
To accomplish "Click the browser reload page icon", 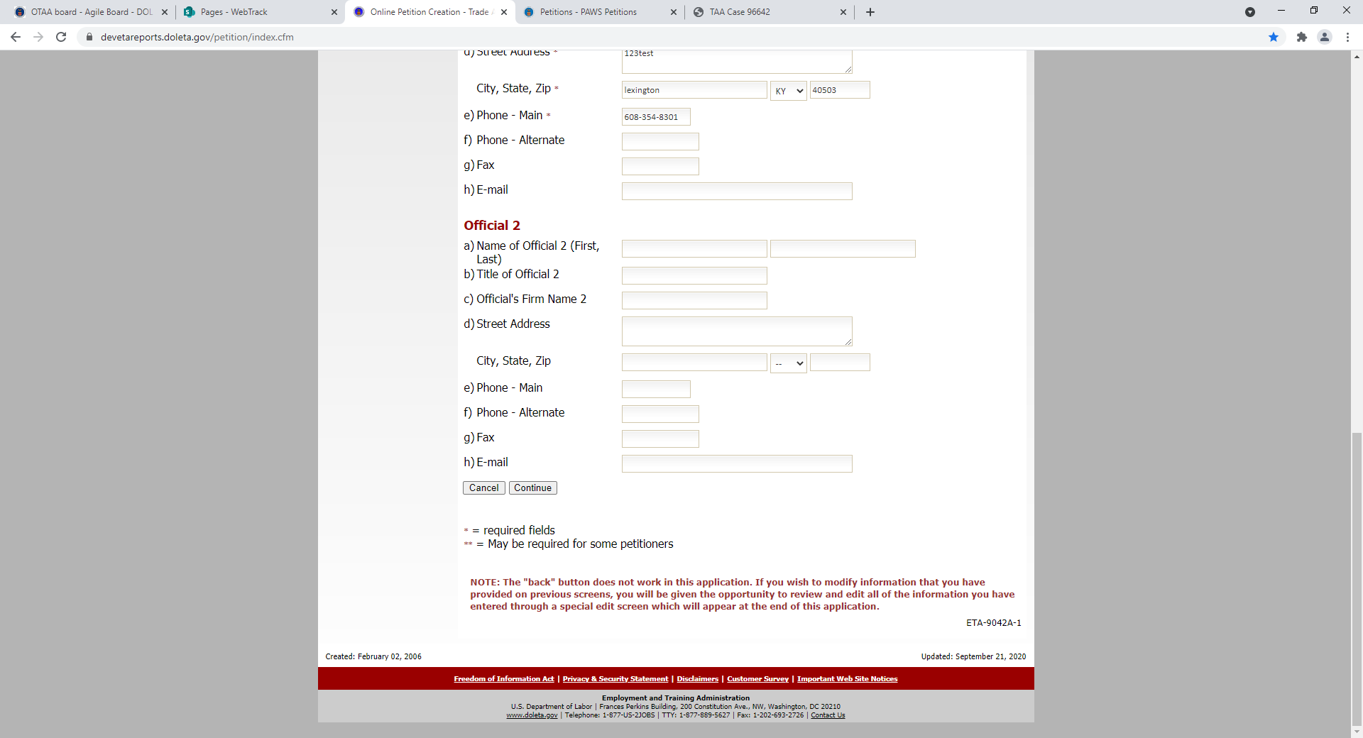I will click(x=61, y=37).
